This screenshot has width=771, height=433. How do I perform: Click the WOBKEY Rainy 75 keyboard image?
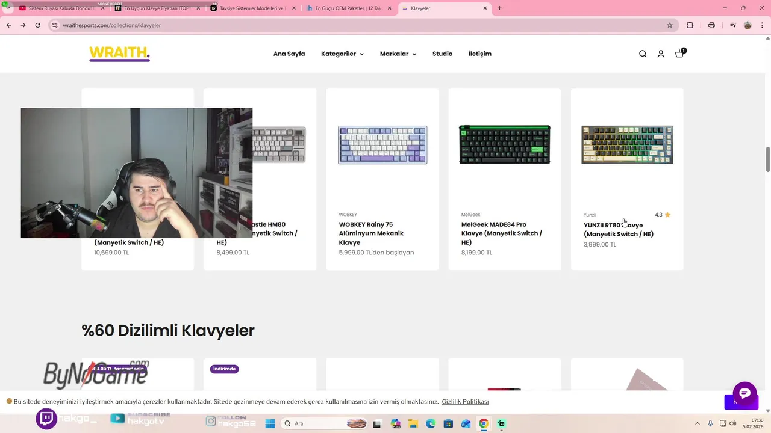click(x=382, y=145)
